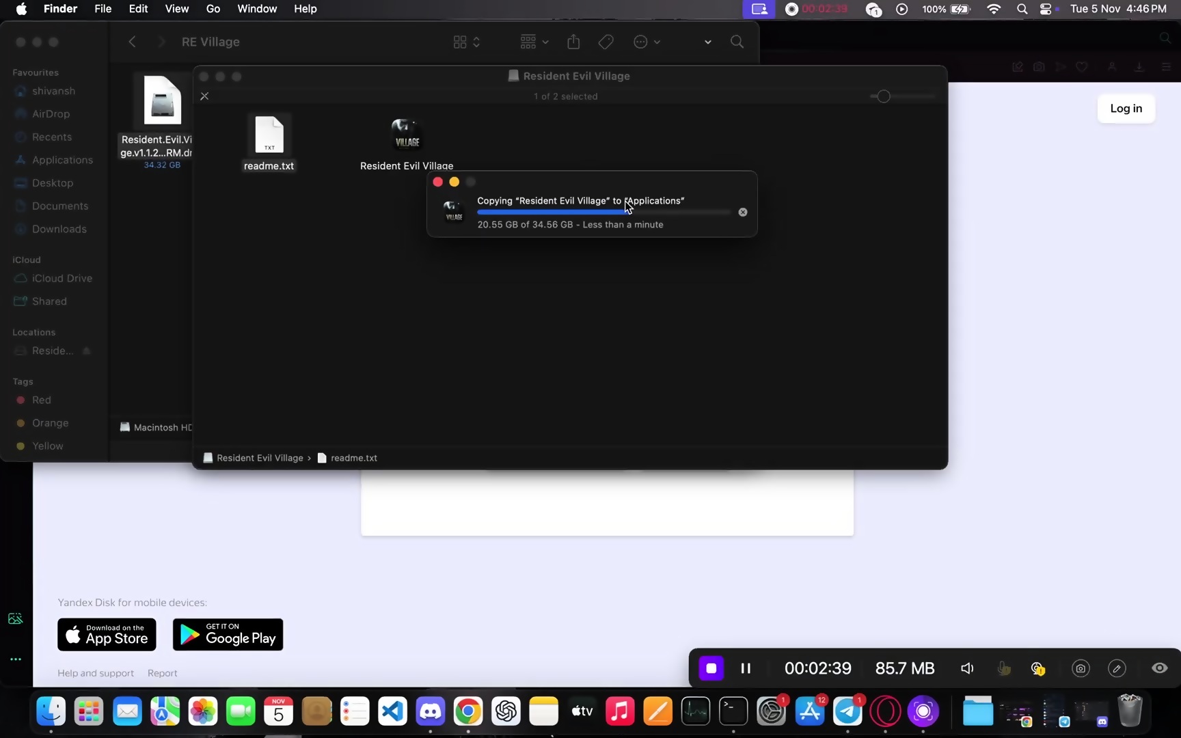Switch Finder view mode with grid selector

466,42
